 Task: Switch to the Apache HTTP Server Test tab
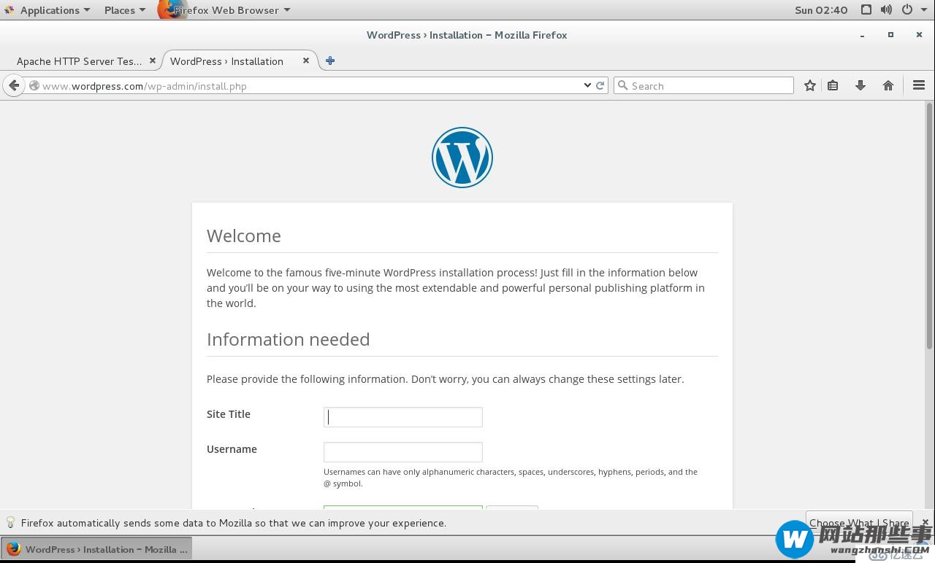[80, 61]
